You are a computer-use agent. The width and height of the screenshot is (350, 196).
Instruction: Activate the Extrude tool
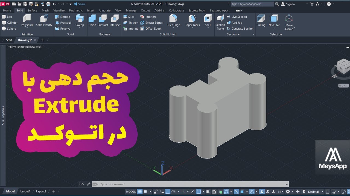pos(63,17)
